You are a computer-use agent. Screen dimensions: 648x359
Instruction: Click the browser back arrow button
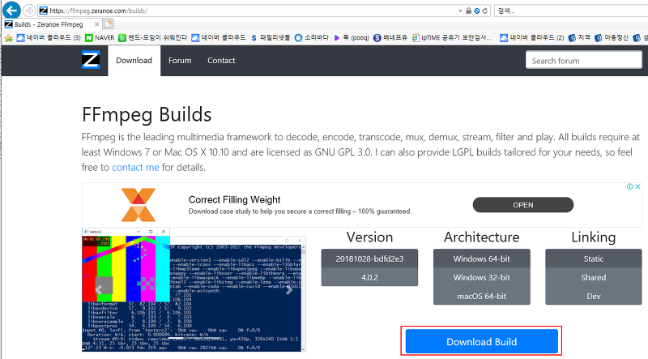(11, 11)
